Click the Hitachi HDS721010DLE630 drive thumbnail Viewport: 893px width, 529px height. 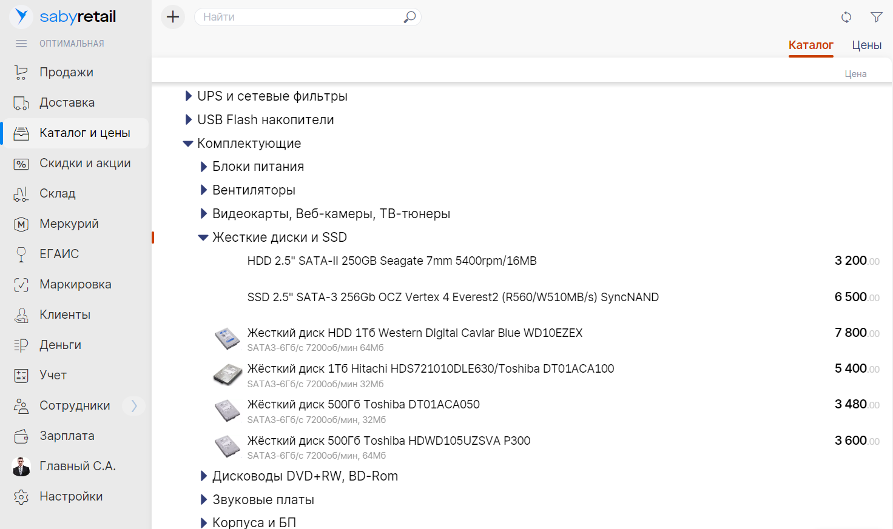[227, 374]
